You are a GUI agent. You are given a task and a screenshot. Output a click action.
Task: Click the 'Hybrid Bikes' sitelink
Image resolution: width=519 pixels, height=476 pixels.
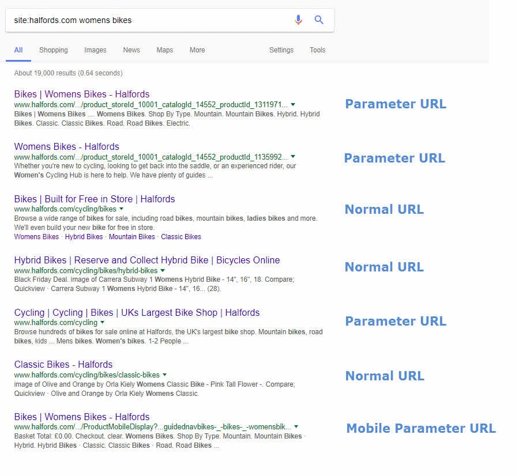[x=84, y=237]
